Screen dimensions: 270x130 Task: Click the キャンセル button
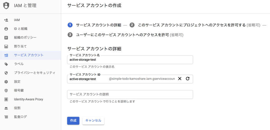coord(93,121)
